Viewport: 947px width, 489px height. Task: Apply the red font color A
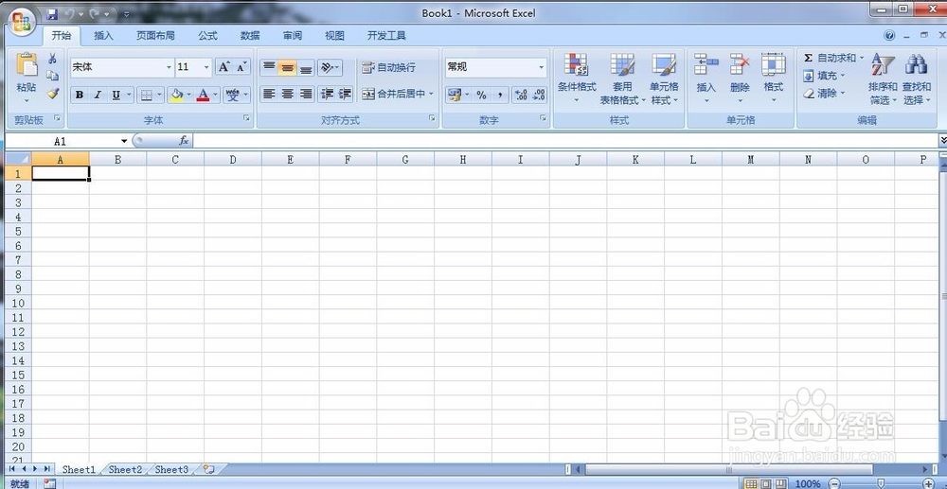tap(203, 95)
